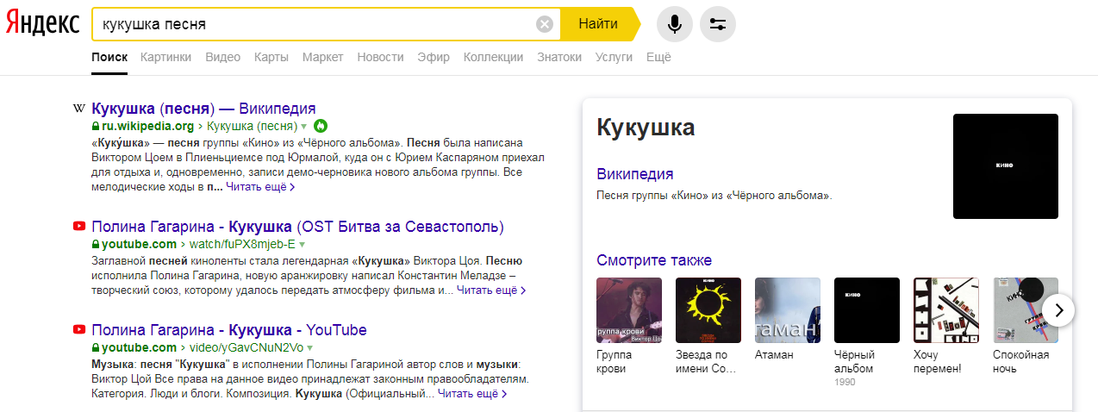This screenshot has width=1098, height=412.
Task: Open Кукушка (песня) — Википедия result
Action: tap(203, 109)
